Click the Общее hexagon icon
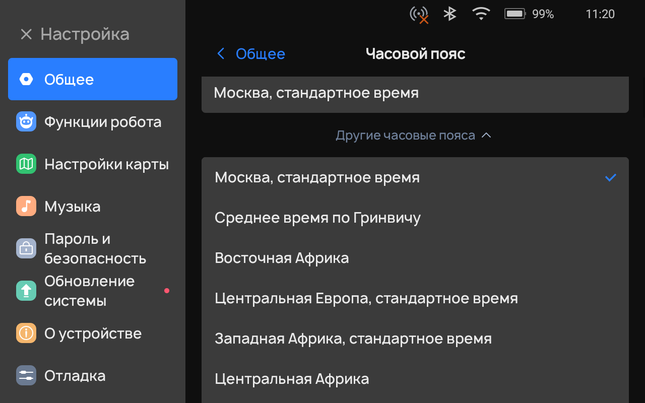Image resolution: width=645 pixels, height=403 pixels. (26, 80)
